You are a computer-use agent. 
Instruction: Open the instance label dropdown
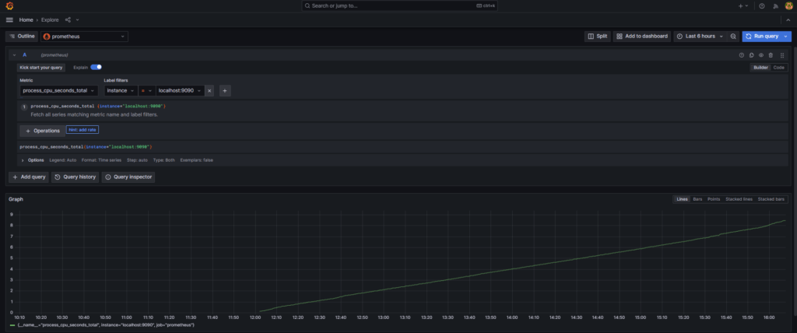click(x=121, y=90)
